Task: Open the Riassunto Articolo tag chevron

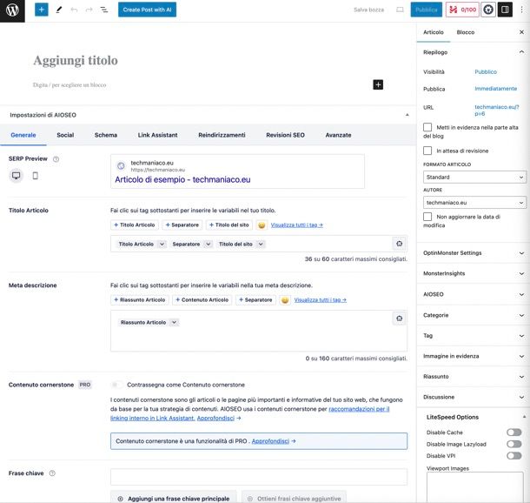Action: 174,322
